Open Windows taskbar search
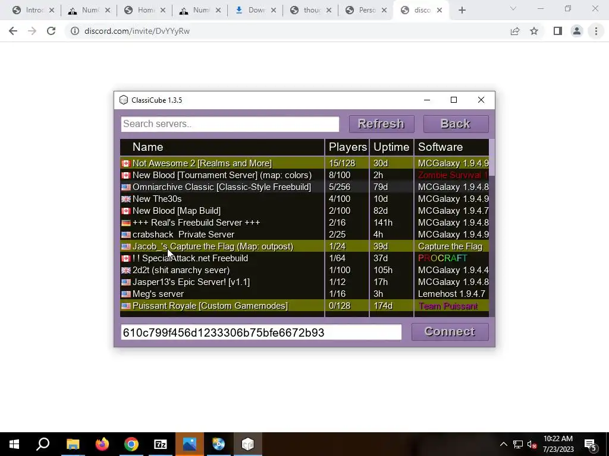 [x=43, y=444]
